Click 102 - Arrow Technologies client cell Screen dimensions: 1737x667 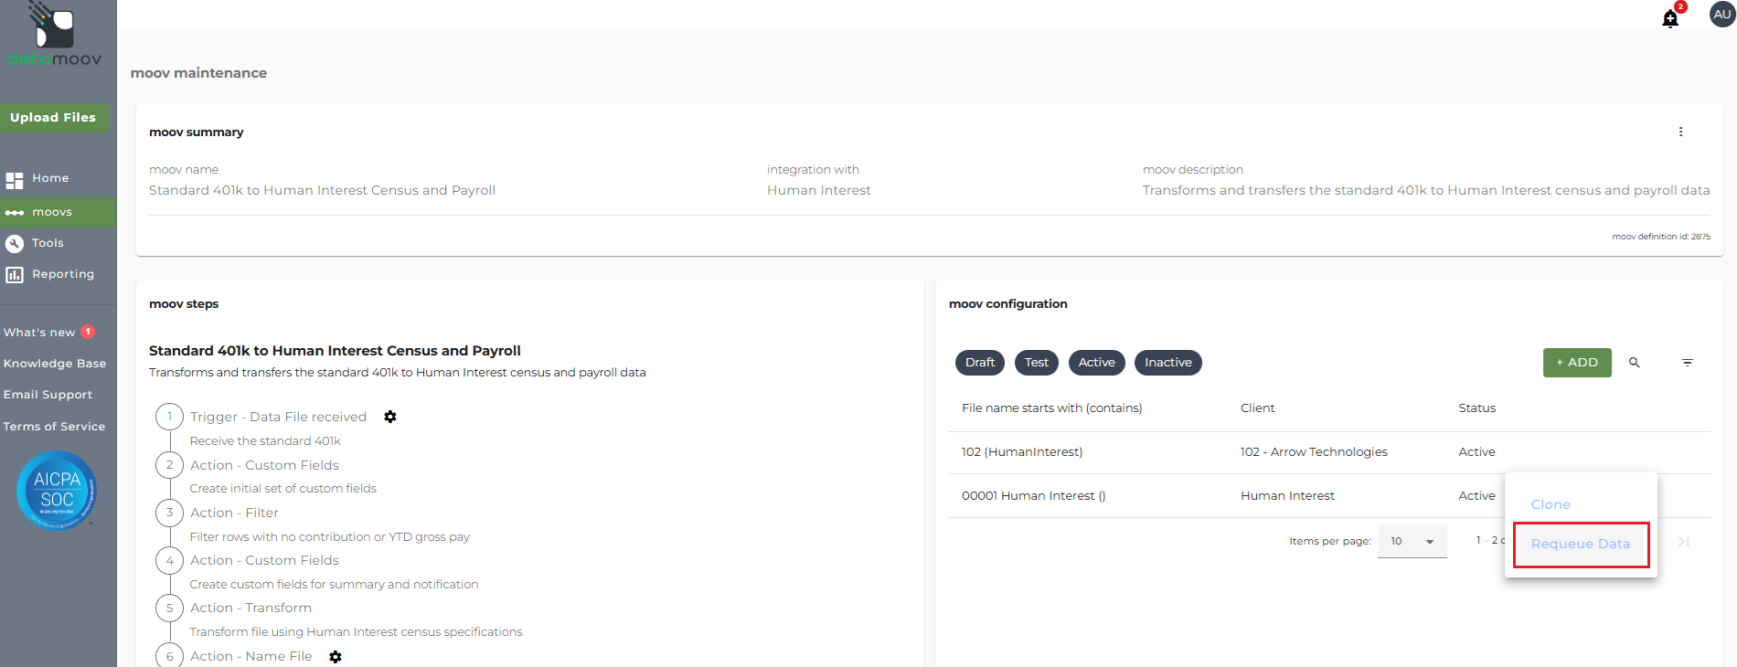pyautogui.click(x=1314, y=452)
